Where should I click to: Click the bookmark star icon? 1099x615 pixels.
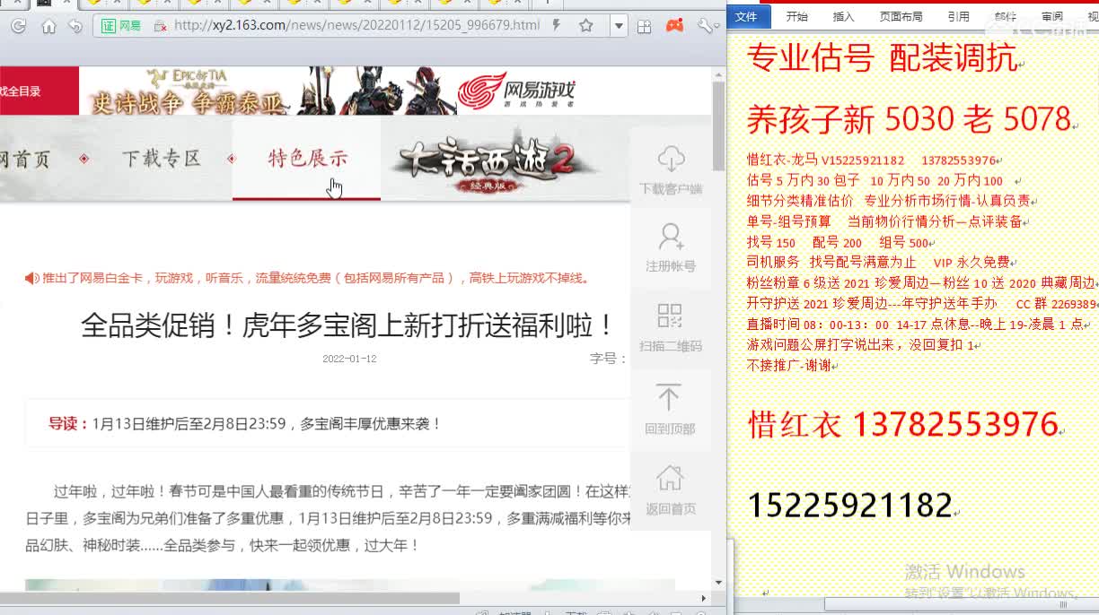coord(586,25)
